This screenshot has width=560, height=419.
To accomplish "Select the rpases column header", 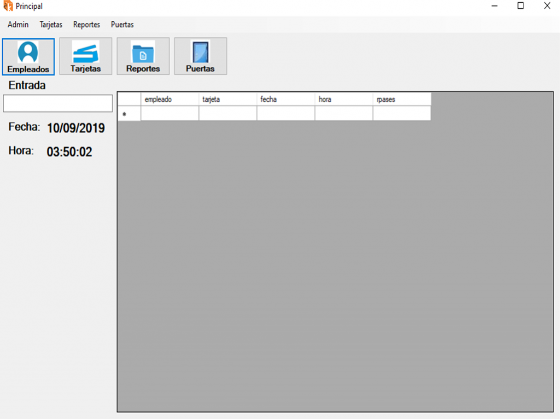I will [401, 100].
